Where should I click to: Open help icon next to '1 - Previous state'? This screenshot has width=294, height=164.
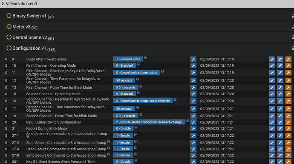pyautogui.click(x=145, y=58)
